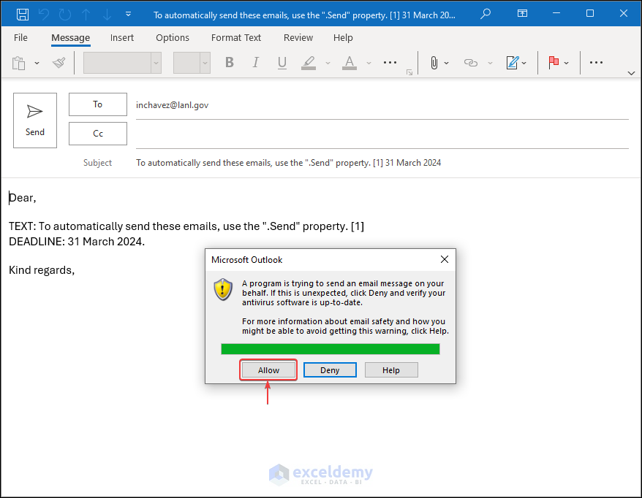
Task: Click the Signature pen icon
Action: coord(513,63)
